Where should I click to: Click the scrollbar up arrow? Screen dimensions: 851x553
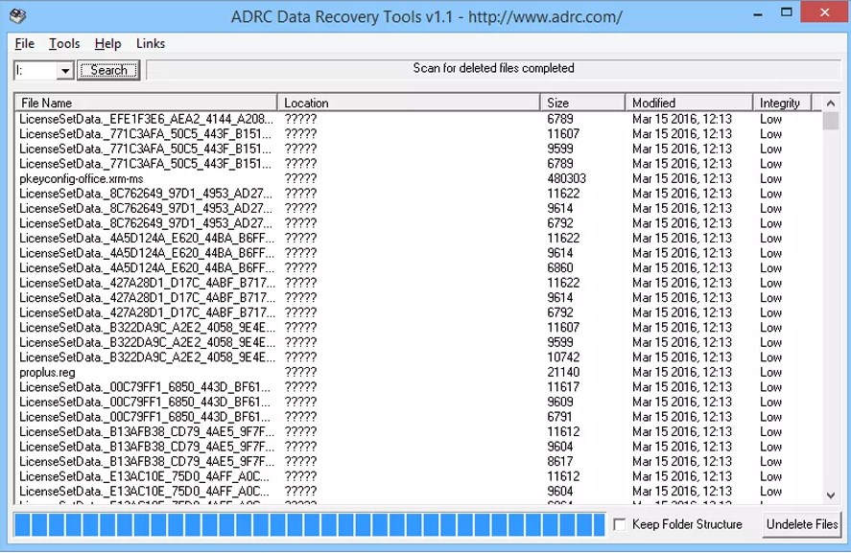point(831,101)
